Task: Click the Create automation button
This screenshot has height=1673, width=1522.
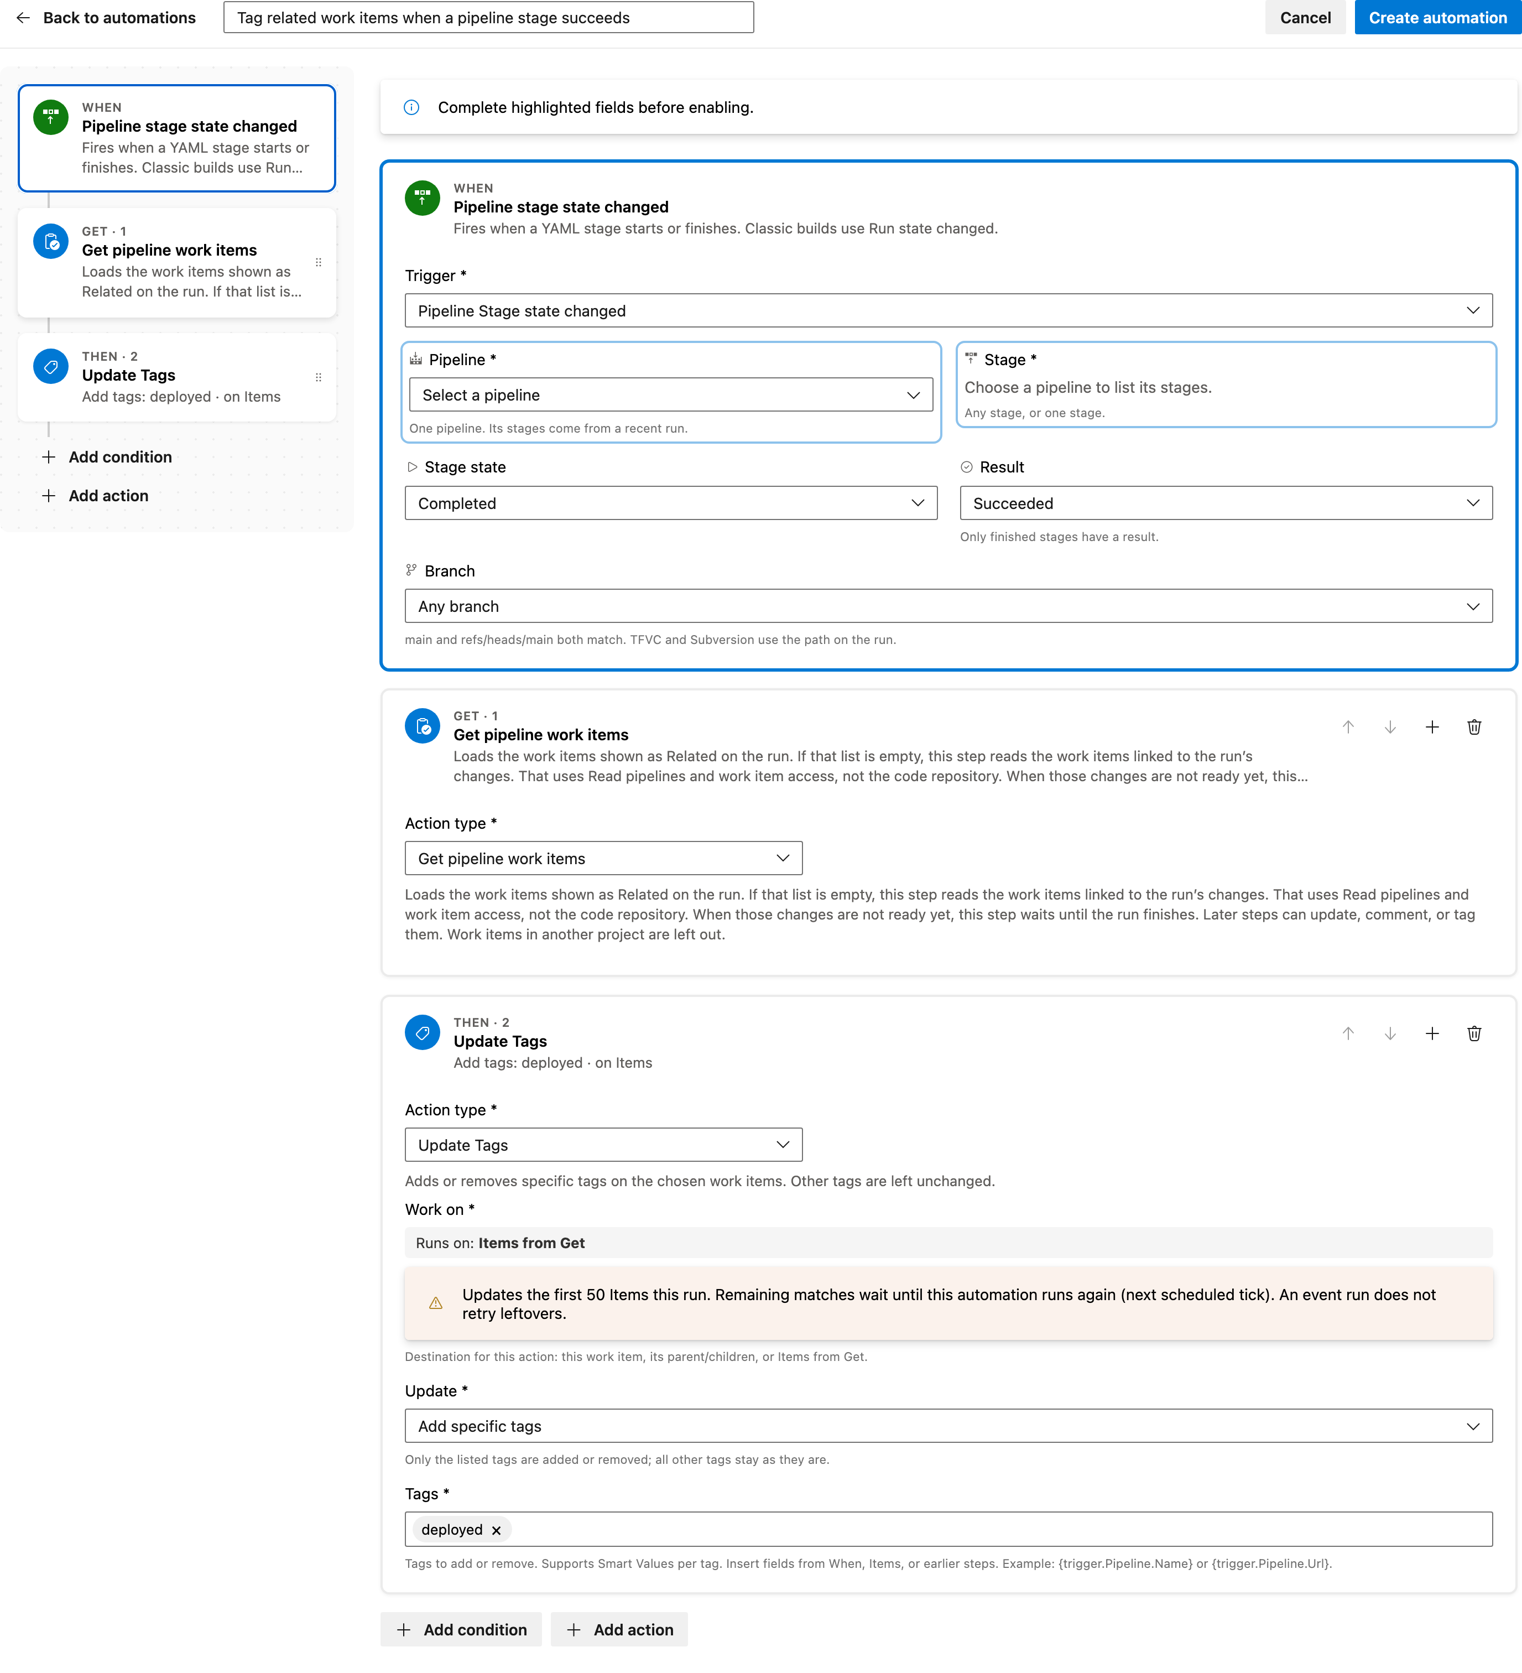Action: coord(1437,18)
